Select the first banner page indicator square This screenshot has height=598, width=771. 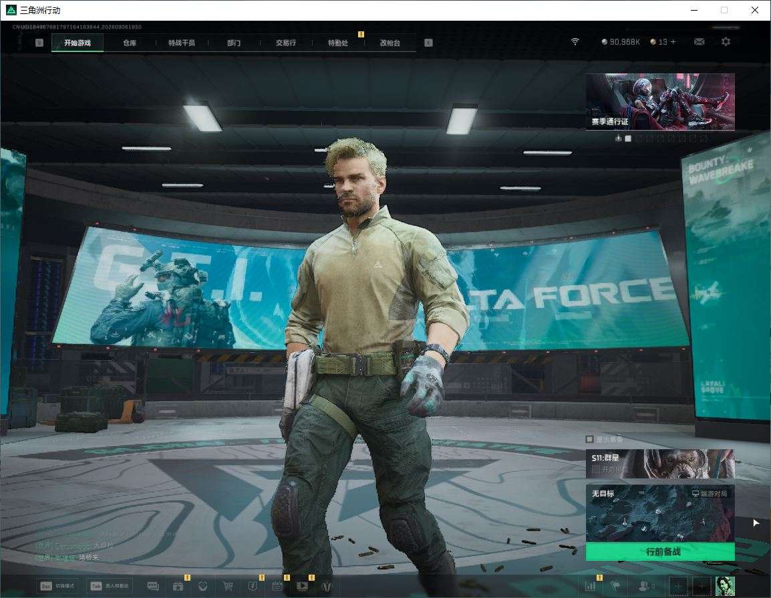point(628,139)
